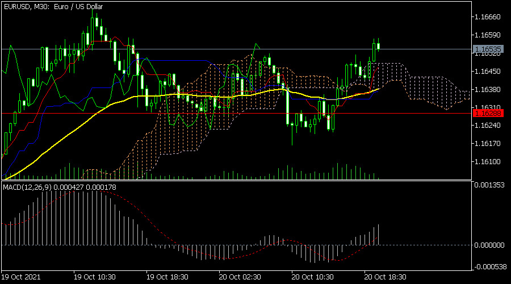This screenshot has height=284, width=511.
Task: Click the chart title EURUSD, M30
Action: coord(53,6)
